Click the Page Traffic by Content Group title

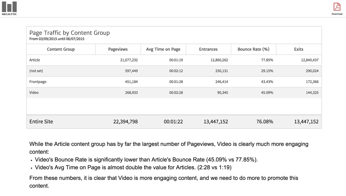tap(69, 33)
